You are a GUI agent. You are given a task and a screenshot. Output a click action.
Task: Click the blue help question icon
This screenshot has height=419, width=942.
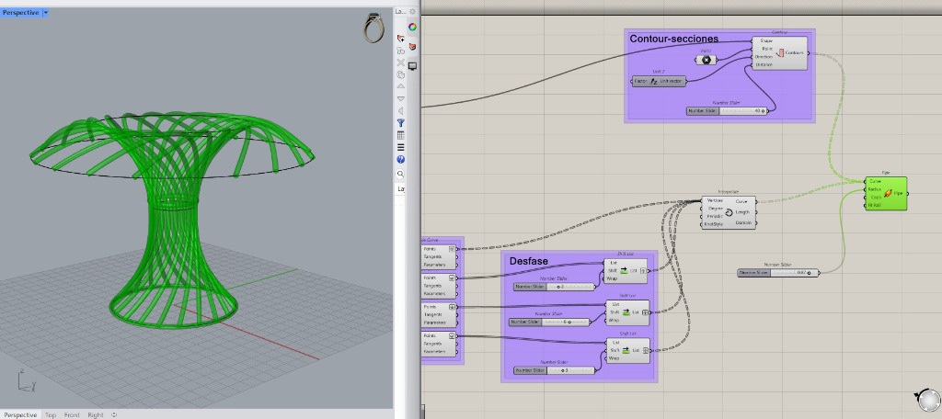(x=401, y=160)
